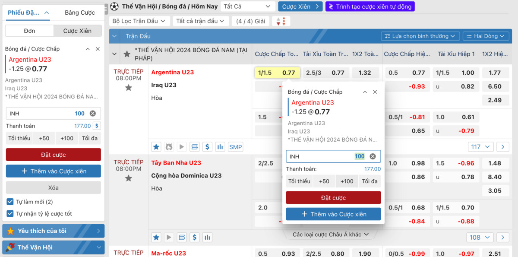This screenshot has height=257, width=518.
Task: Uncheck Tự làm mới auto refresh checkbox
Action: 10,202
